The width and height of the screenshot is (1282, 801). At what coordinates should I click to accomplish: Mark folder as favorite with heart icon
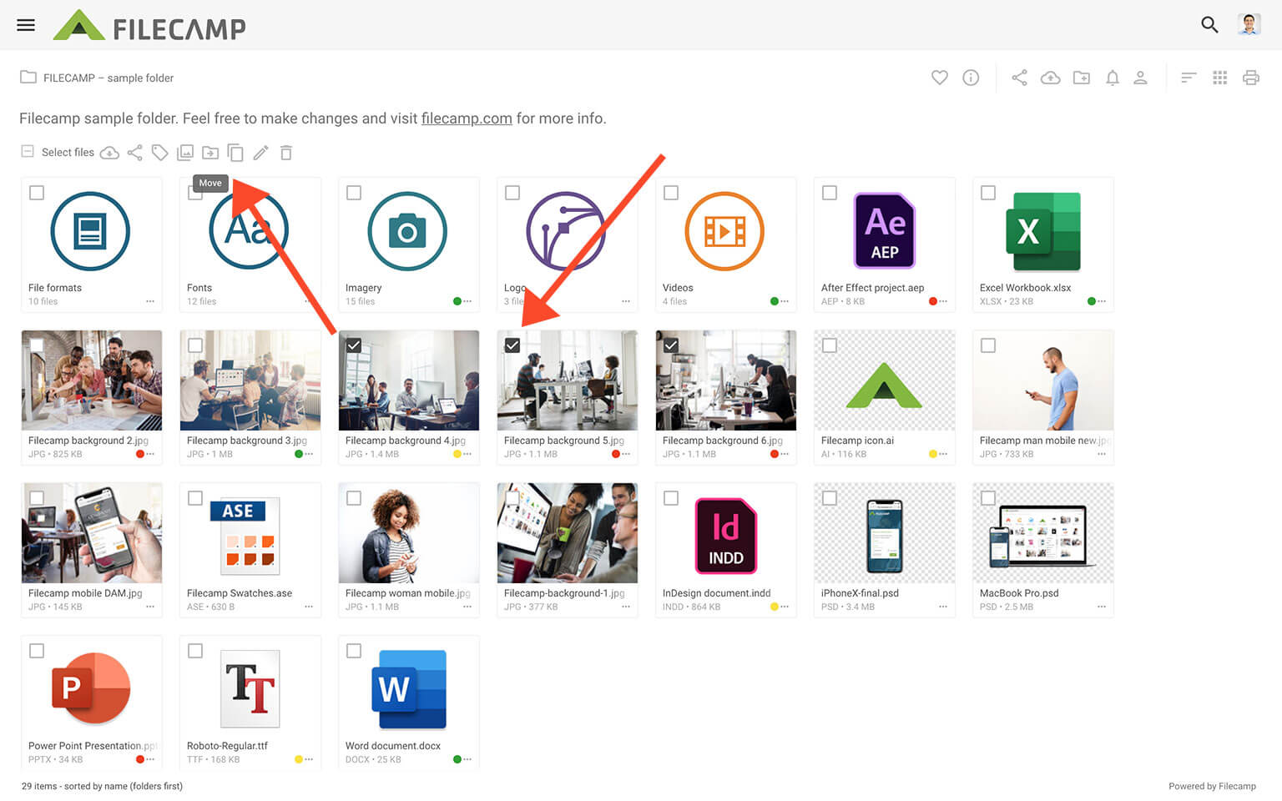tap(940, 78)
